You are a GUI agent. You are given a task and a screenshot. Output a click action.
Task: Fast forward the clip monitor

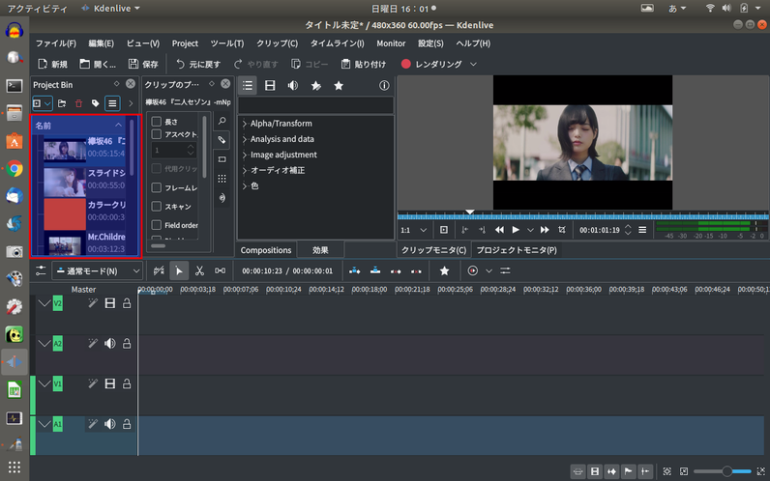[x=545, y=230]
